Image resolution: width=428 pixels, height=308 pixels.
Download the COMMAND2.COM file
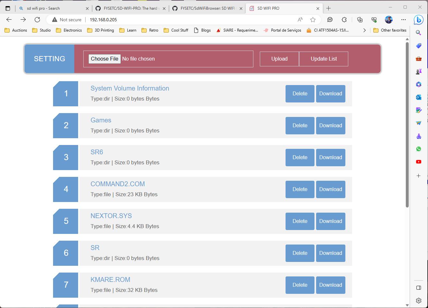pos(331,189)
